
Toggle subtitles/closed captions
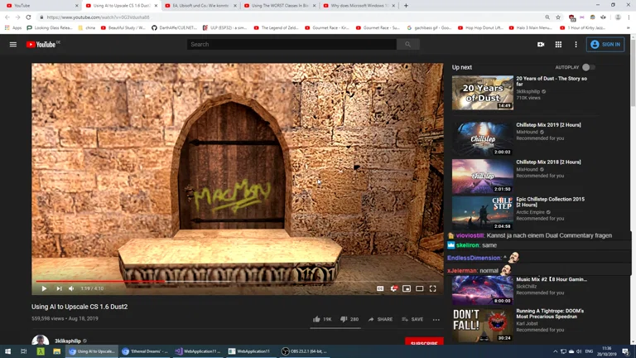point(380,288)
